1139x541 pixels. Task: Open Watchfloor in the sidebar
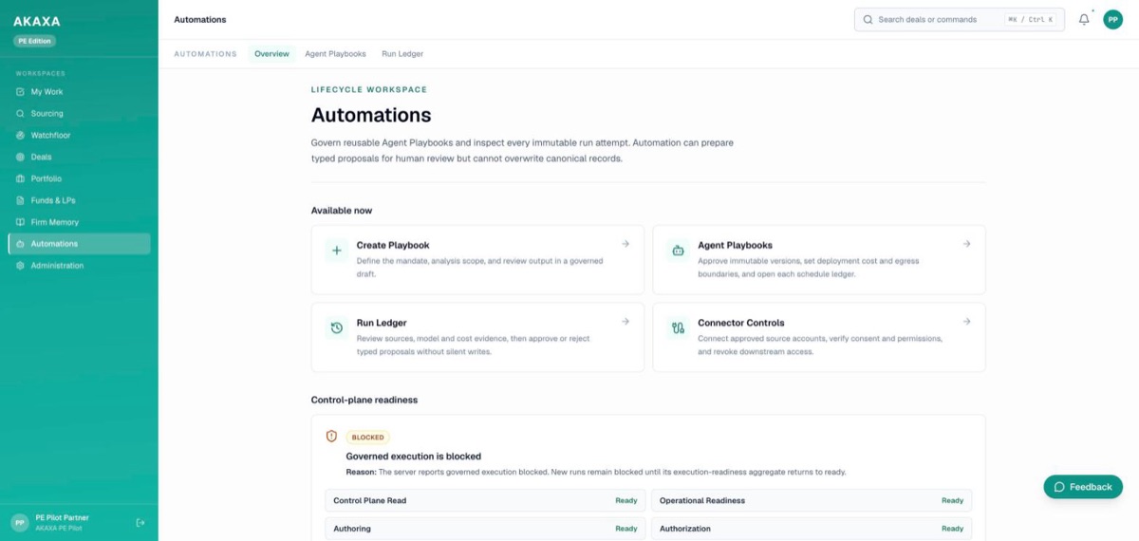[79, 136]
